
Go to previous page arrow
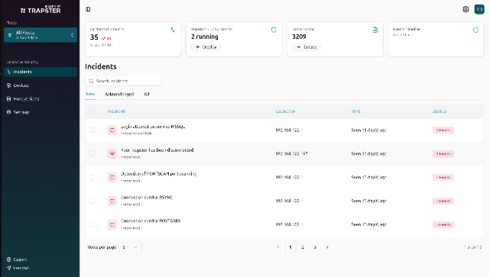coord(278,247)
